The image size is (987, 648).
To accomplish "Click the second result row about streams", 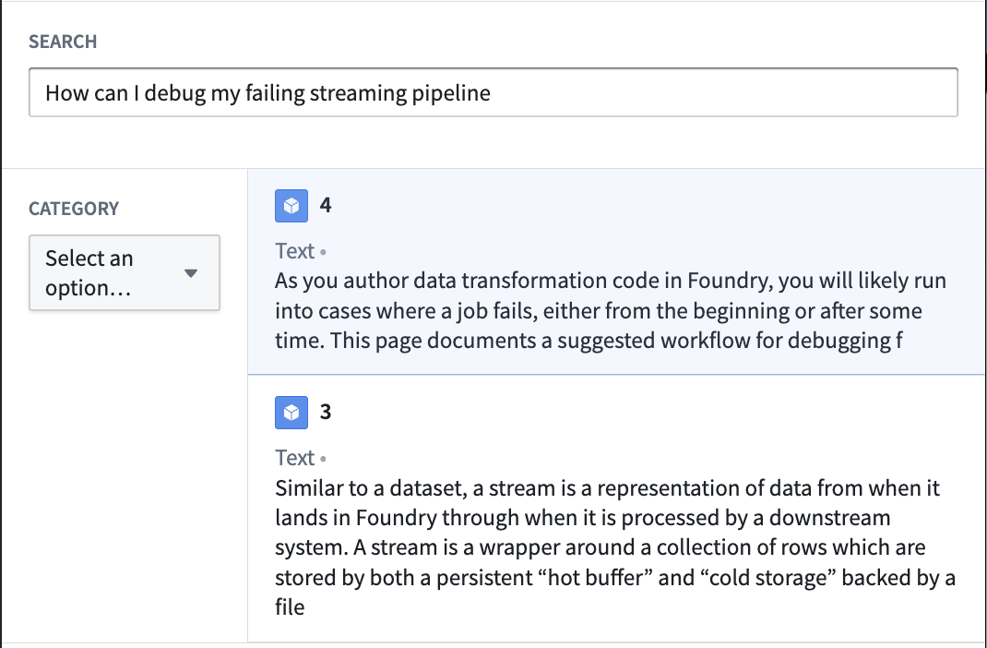I will pyautogui.click(x=617, y=509).
